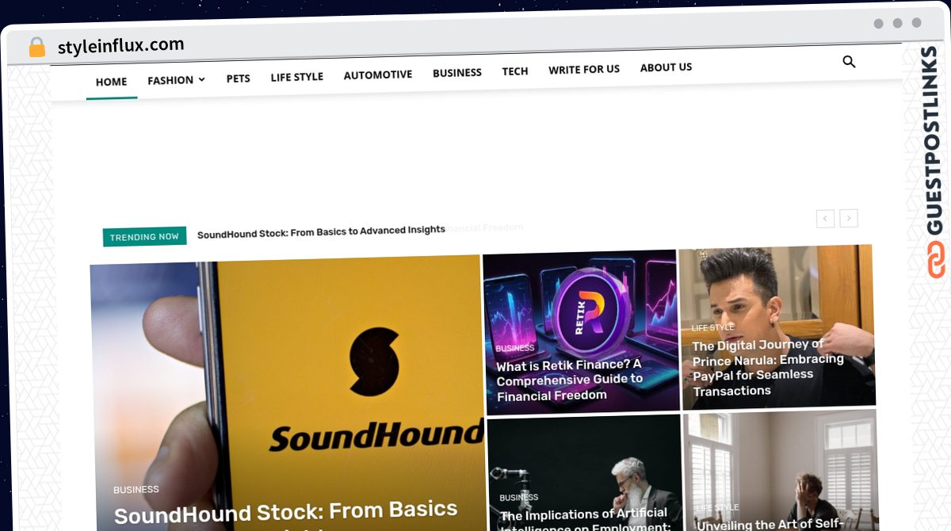Screen dimensions: 951x531
Task: Go to the Pets section
Action: point(238,78)
